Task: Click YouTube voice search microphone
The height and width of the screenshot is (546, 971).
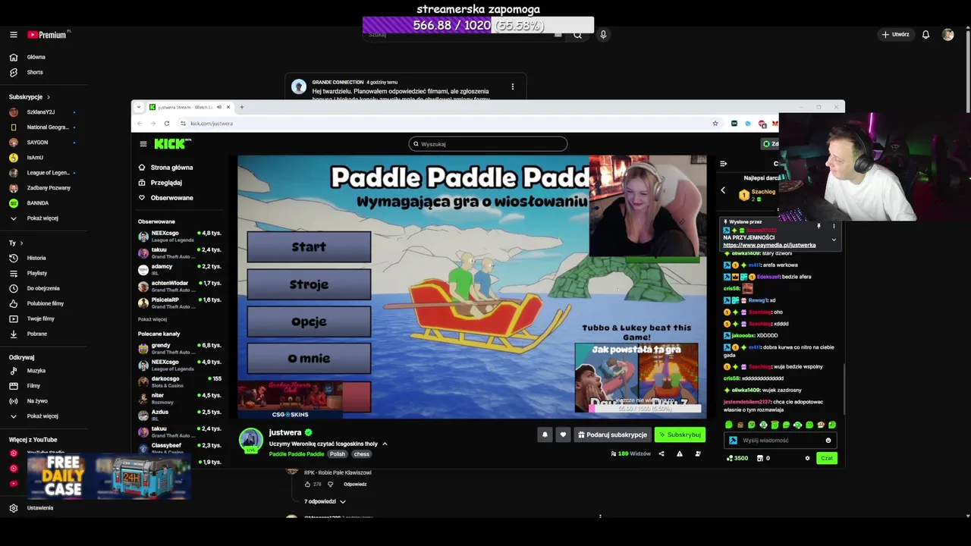Action: pos(603,34)
